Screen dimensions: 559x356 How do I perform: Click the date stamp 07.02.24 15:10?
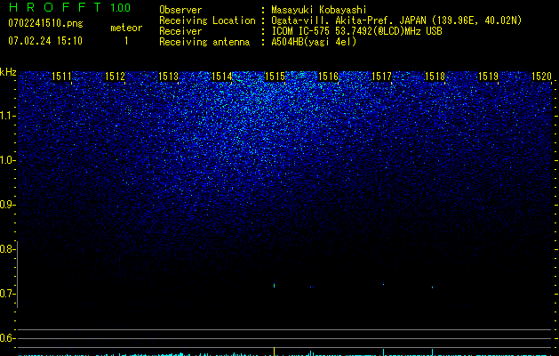point(45,41)
